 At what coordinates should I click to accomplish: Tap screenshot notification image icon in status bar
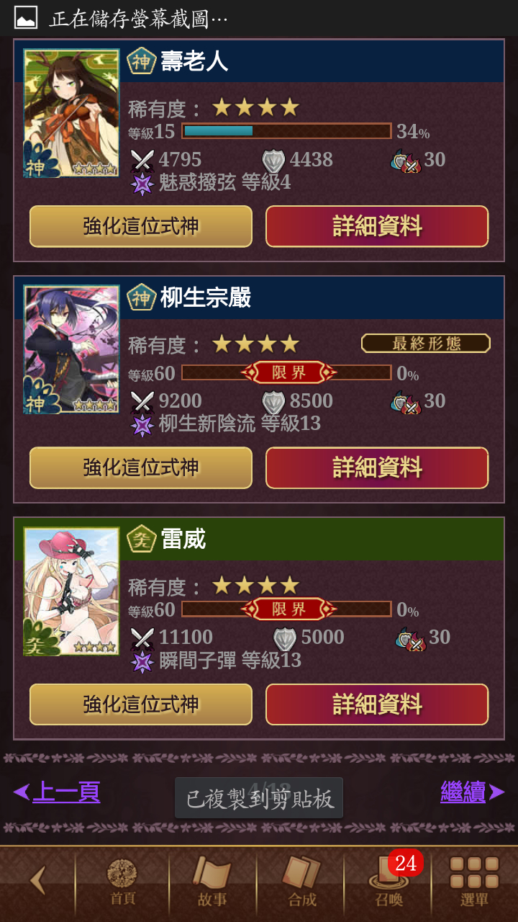click(x=26, y=17)
